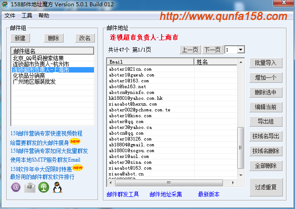Open 给需要群发的大邮件瘦身 link
Screen dimensions: 295x209
(x=39, y=143)
